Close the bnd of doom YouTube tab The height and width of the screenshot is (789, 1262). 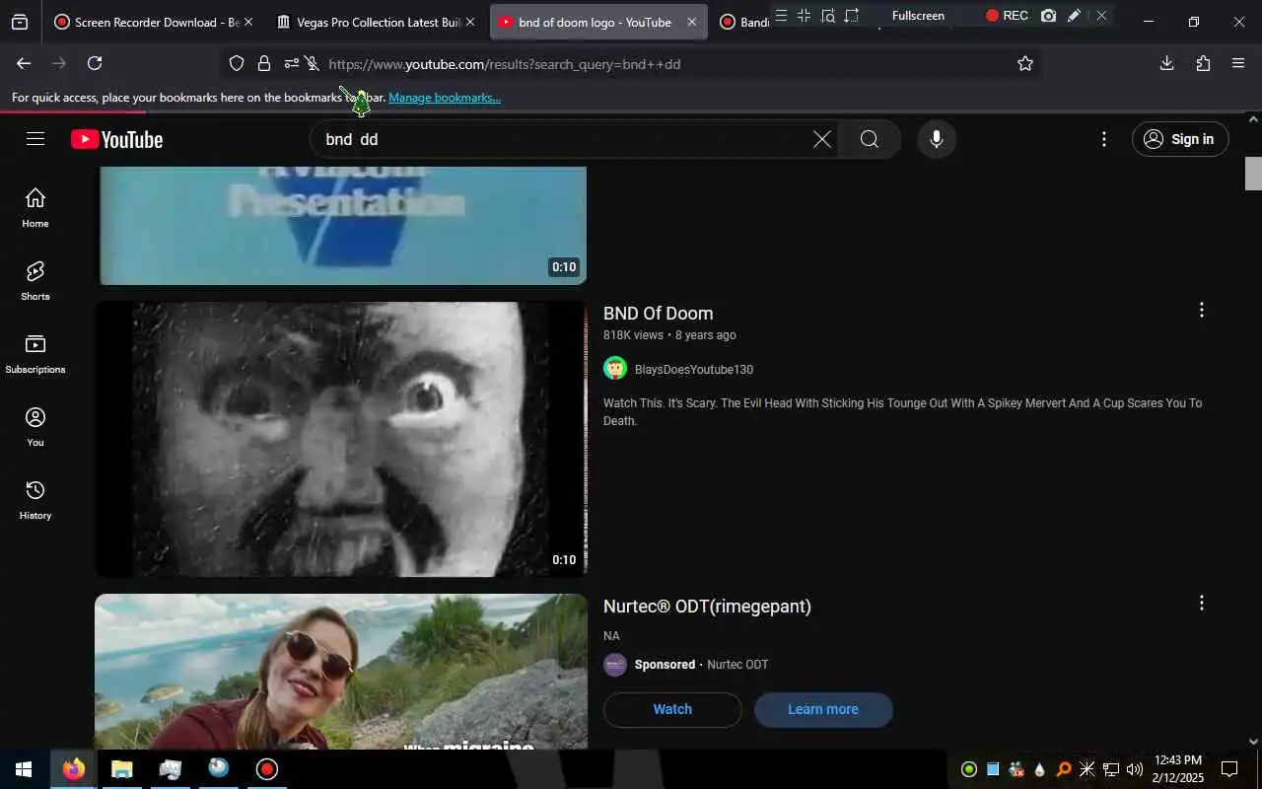tap(691, 22)
